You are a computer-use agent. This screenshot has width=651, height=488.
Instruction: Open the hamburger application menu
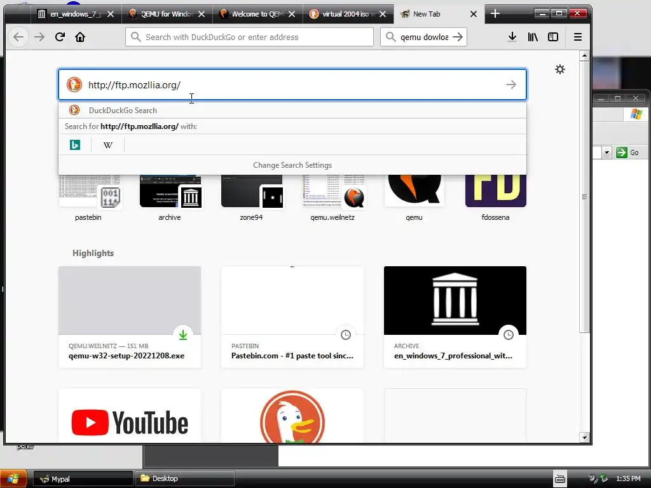pos(577,37)
